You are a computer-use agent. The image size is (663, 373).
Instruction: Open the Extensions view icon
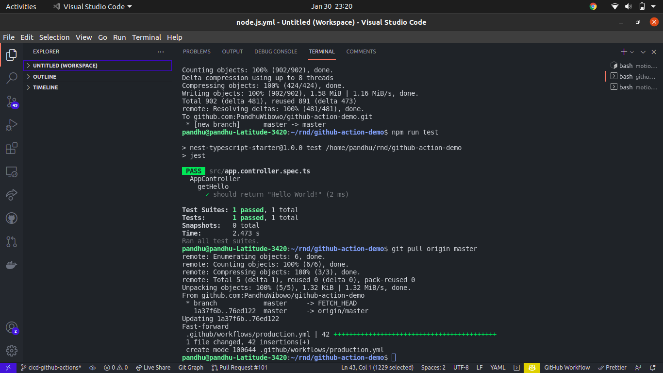coord(11,148)
